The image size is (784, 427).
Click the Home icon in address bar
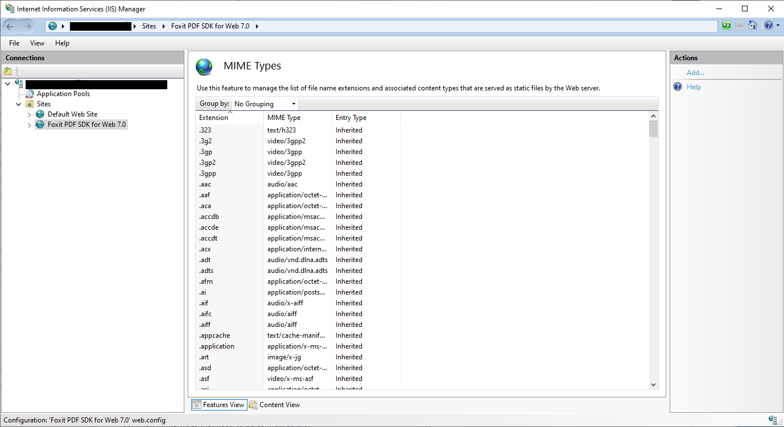(752, 26)
